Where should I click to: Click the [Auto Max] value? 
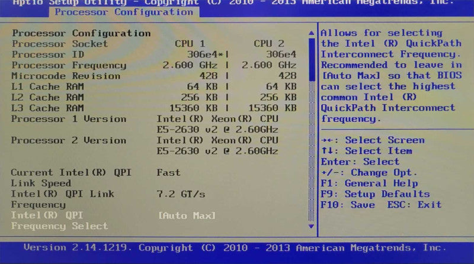click(x=187, y=215)
